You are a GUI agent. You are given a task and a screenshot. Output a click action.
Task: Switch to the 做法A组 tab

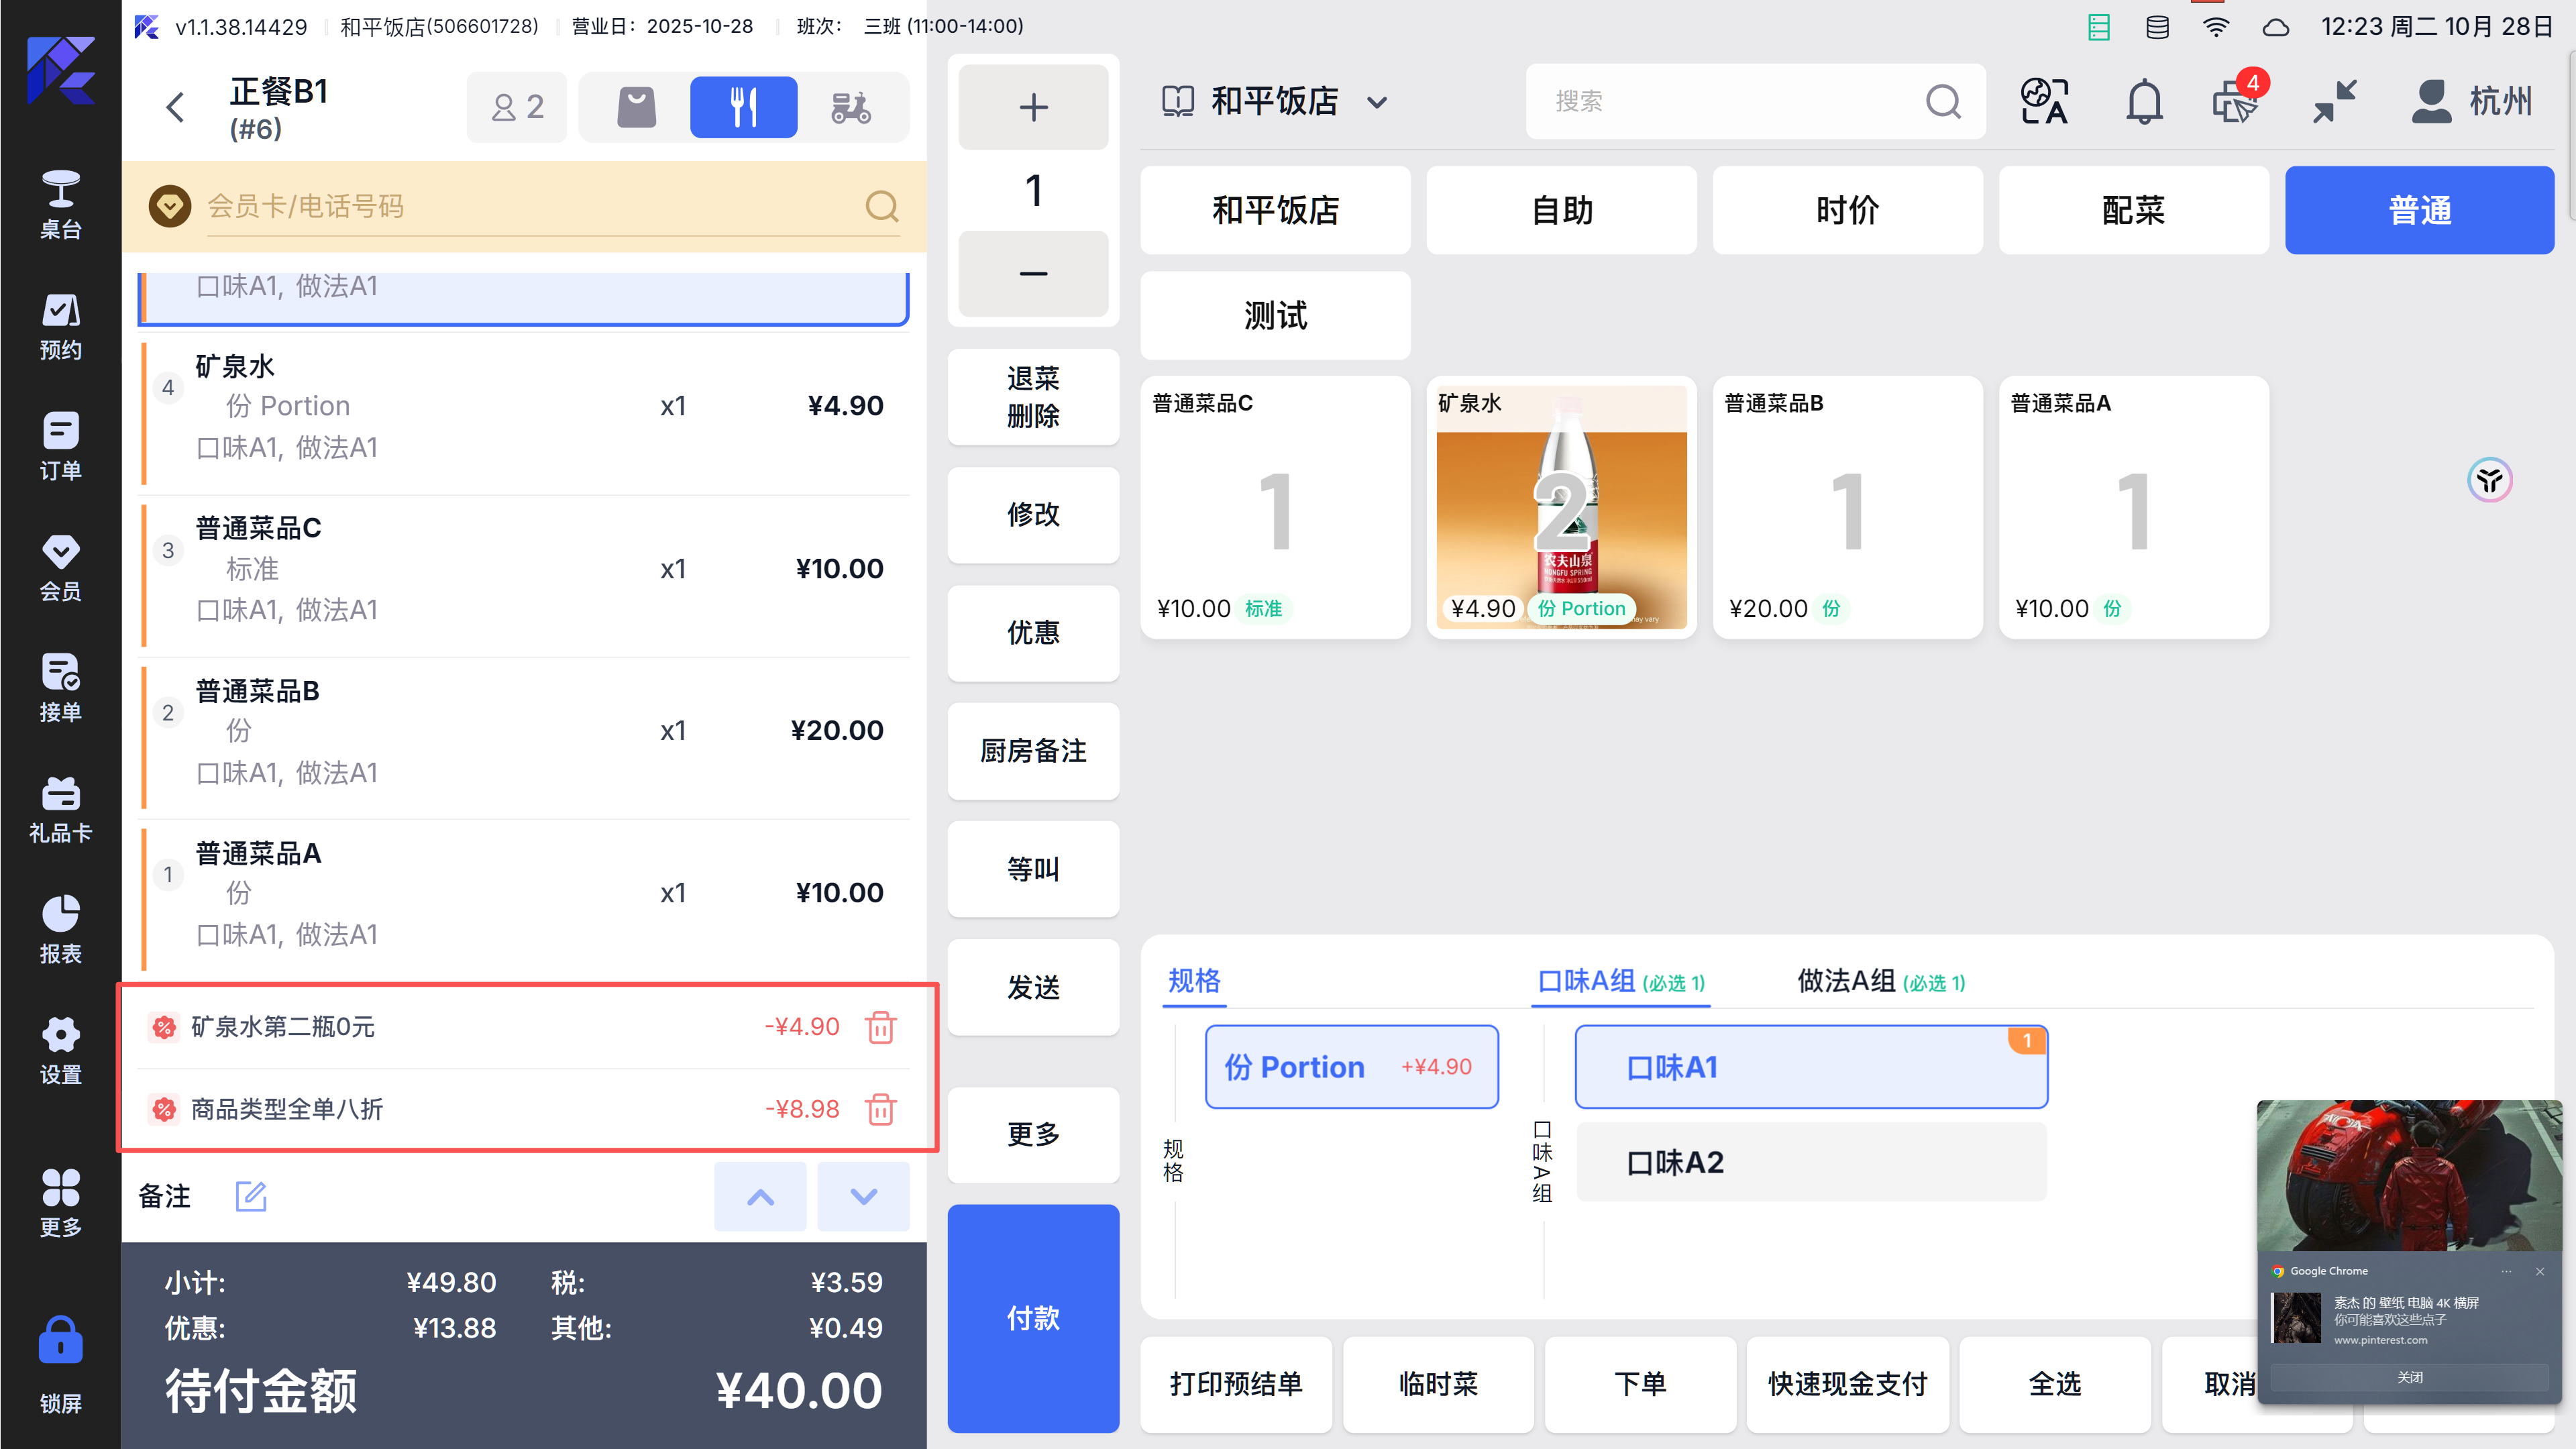tap(1880, 981)
